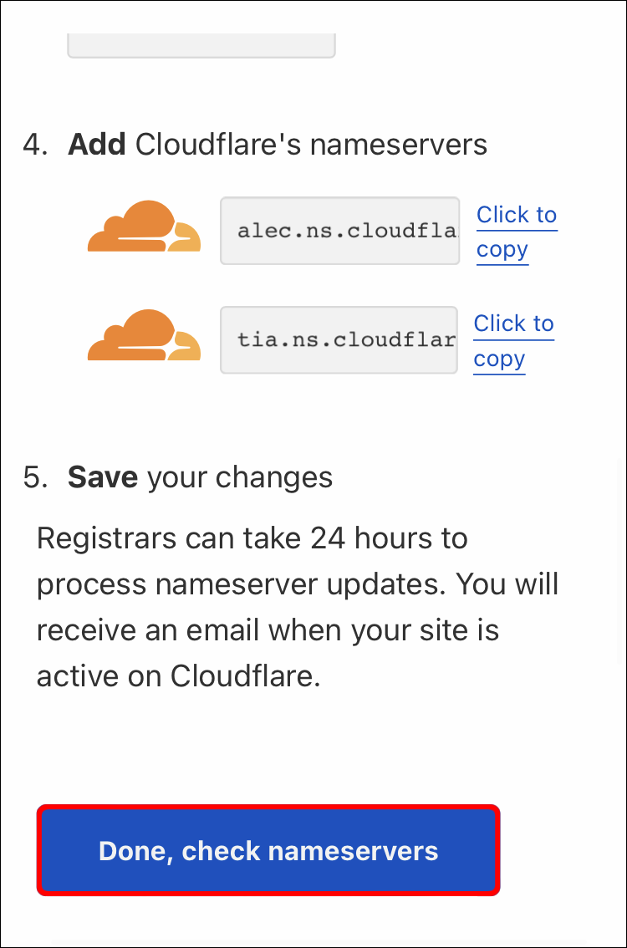Click the "Add Cloudflare's nameservers" step heading
Viewport: 627px width, 948px height.
click(278, 145)
